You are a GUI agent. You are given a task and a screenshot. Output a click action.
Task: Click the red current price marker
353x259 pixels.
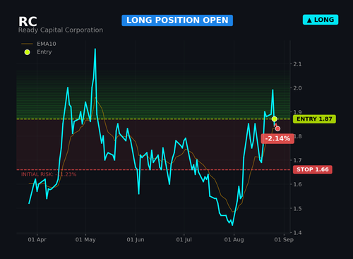[277, 128]
